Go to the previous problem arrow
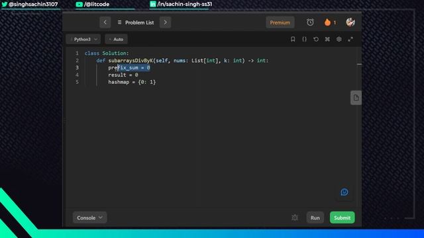Viewport: 424px width, 238px height. click(x=105, y=22)
